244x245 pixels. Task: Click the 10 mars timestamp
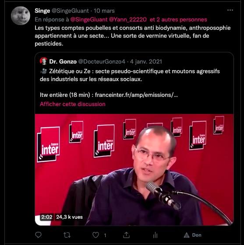click(104, 11)
